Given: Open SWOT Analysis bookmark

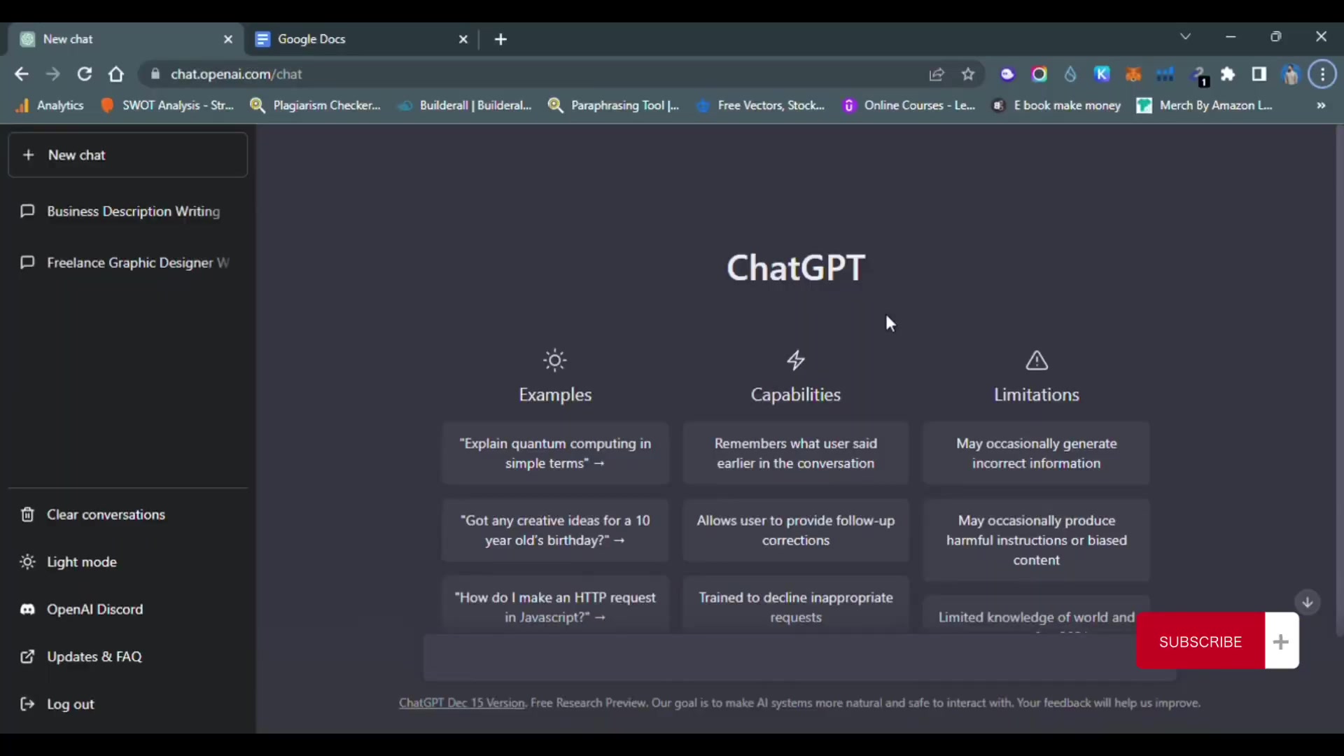Looking at the screenshot, I should pos(167,105).
